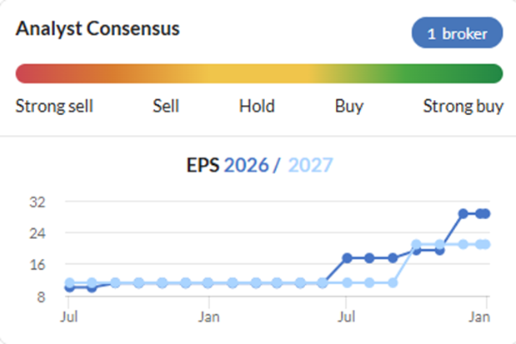This screenshot has height=344, width=516.
Task: Click the second Jul x-axis label
Action: (x=346, y=317)
